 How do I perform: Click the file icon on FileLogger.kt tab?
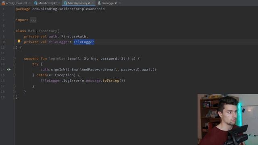[x=99, y=3]
